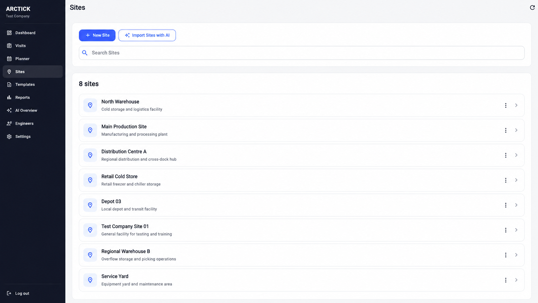Click the location pin icon for Depot 03
Image resolution: width=538 pixels, height=303 pixels.
pos(90,205)
